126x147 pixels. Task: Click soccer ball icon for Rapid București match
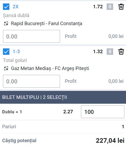6,24
